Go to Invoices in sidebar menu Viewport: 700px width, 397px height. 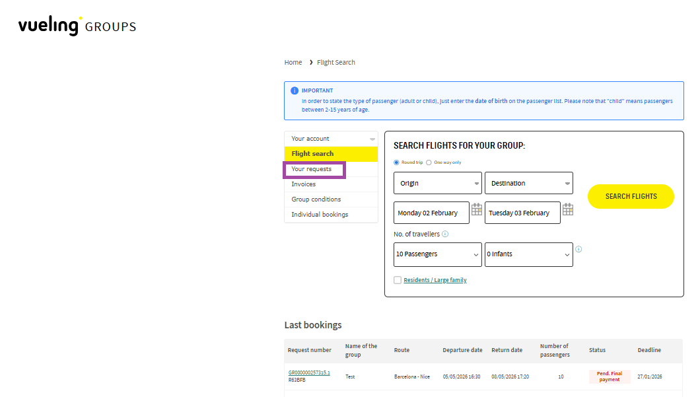[x=304, y=184]
